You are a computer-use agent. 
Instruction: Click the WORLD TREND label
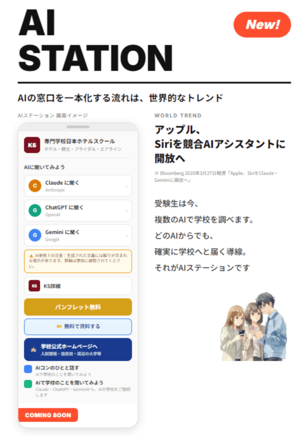(x=178, y=116)
